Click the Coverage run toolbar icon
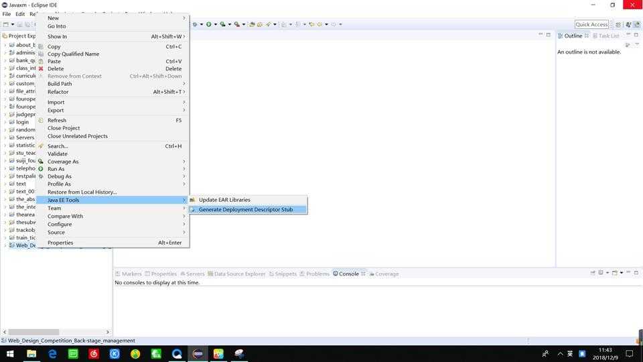Viewport: 643px width, 362px height. (x=222, y=24)
